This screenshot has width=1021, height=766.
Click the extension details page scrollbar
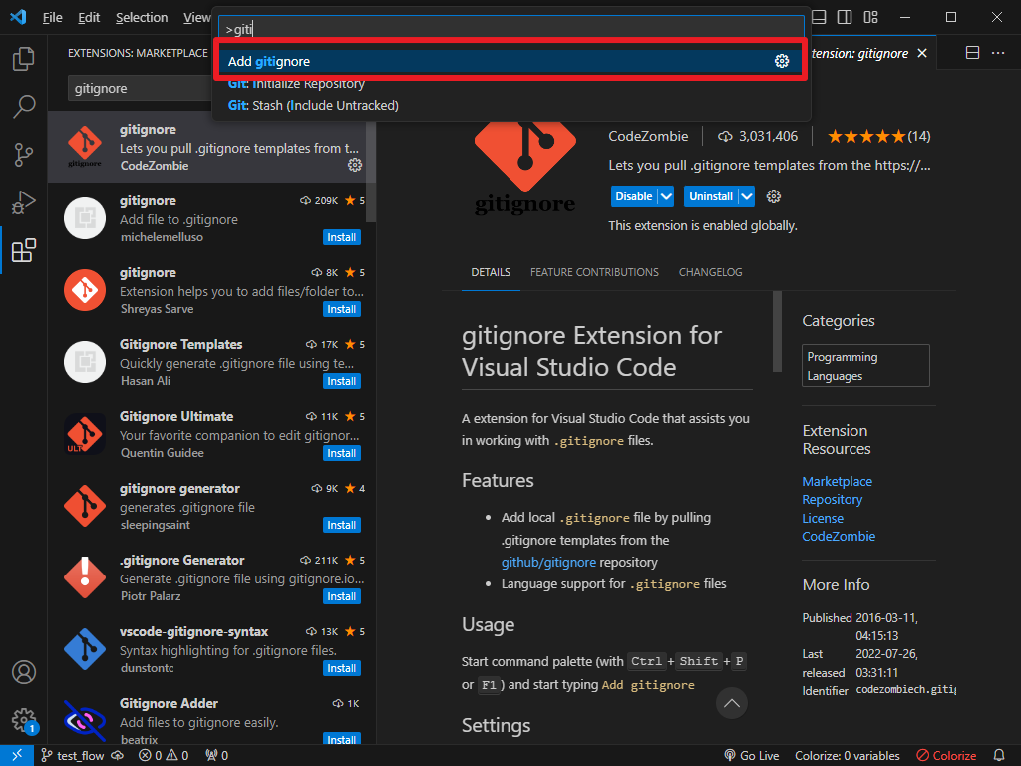[x=776, y=331]
